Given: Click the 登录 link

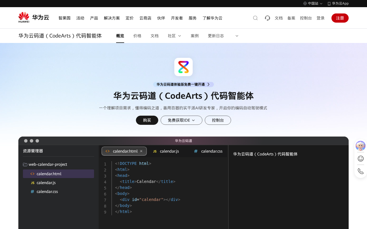Looking at the screenshot, I should coord(321,18).
